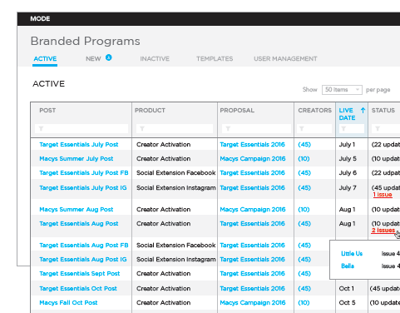Click the red '2 issues' link

coord(383,231)
